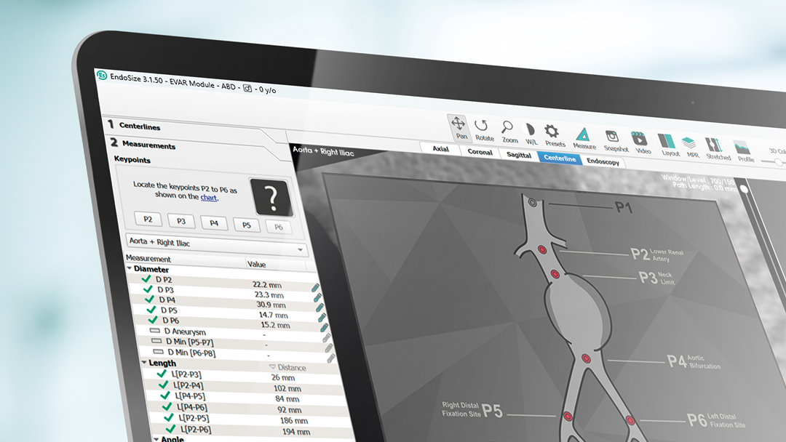Viewport: 786px width, 442px height.
Task: Collapse the Angle group
Action: pos(156,439)
